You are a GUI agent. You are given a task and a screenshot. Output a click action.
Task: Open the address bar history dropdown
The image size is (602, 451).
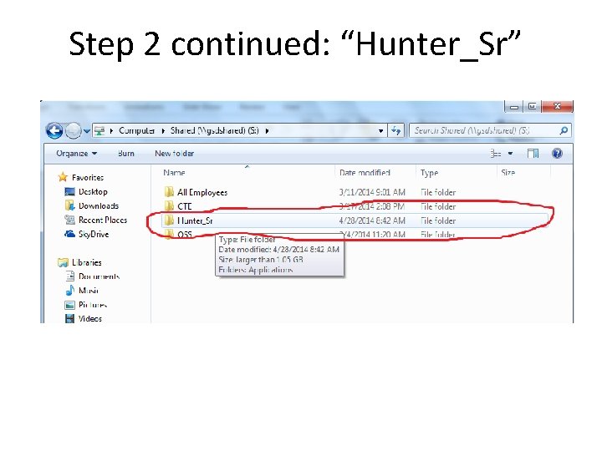pyautogui.click(x=380, y=131)
